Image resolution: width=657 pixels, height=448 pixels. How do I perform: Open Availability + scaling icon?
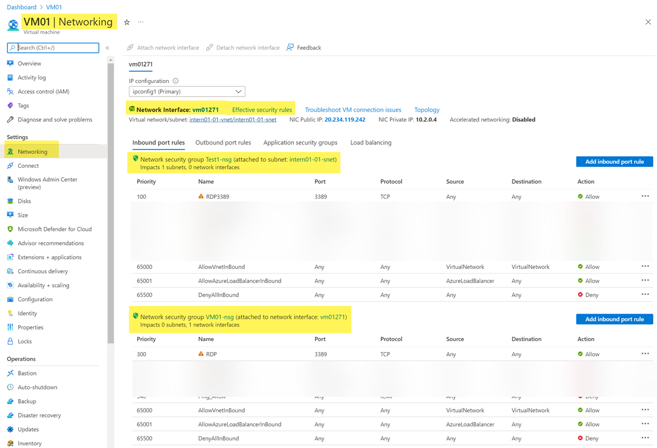click(x=11, y=285)
